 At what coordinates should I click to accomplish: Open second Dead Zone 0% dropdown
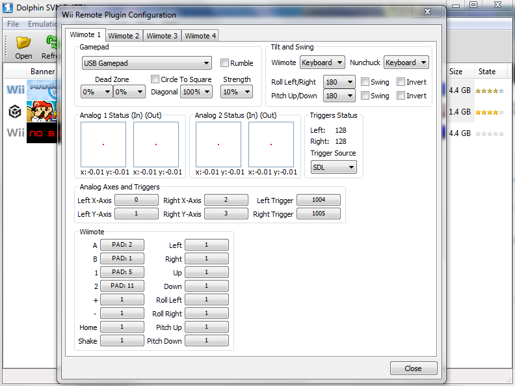point(129,92)
